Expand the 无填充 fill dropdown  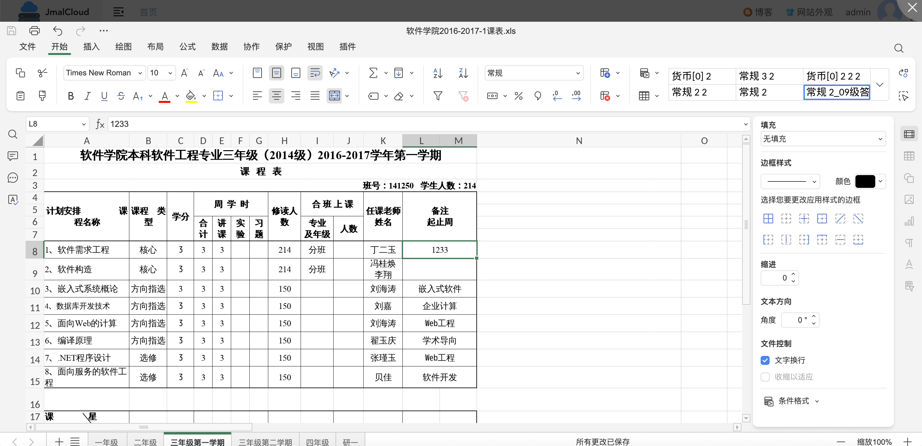[x=822, y=139]
